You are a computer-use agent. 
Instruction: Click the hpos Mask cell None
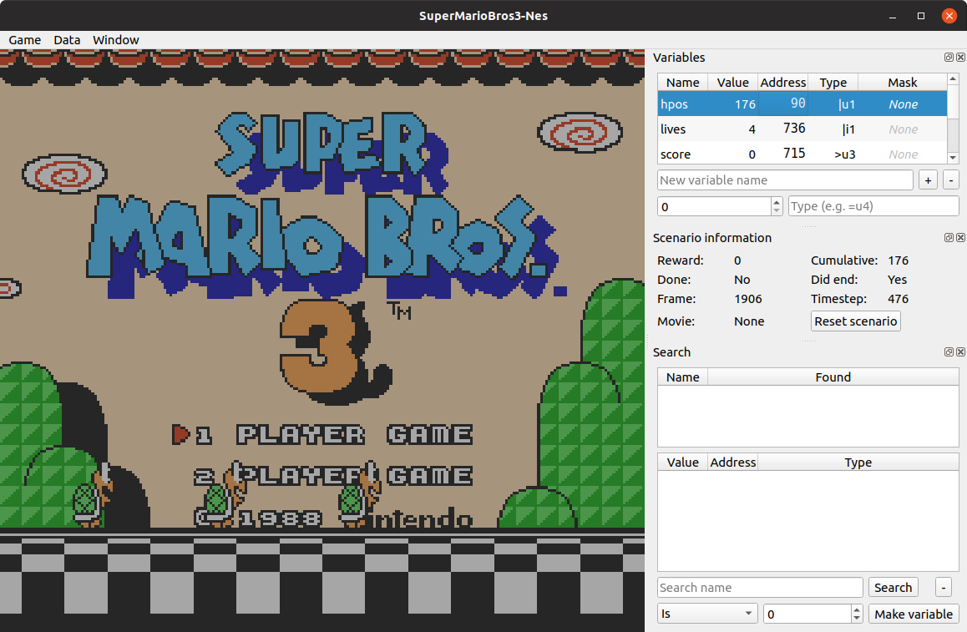tap(903, 104)
